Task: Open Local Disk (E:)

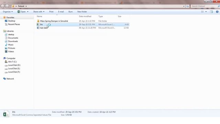Action: point(14,69)
